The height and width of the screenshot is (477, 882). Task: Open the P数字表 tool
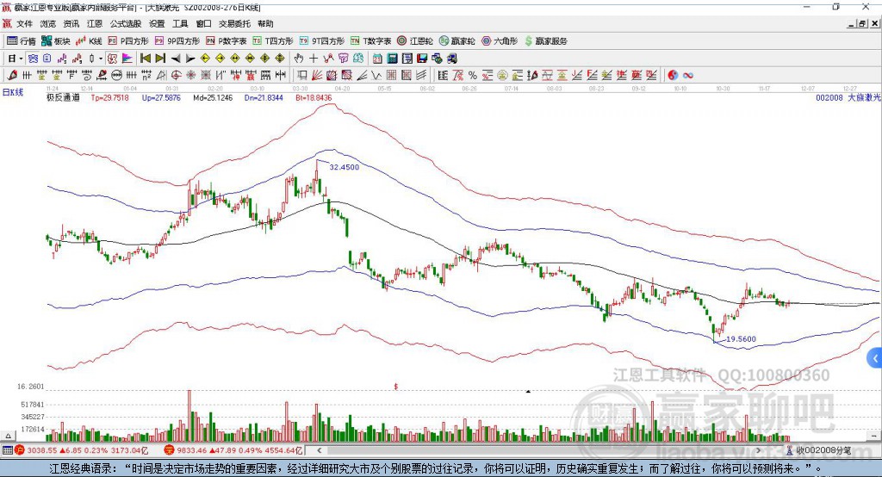pos(227,41)
